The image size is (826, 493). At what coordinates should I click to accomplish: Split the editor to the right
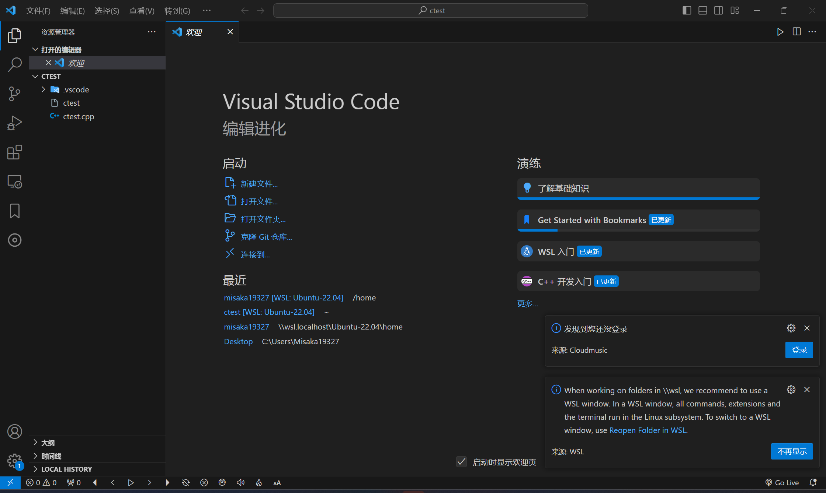point(796,32)
